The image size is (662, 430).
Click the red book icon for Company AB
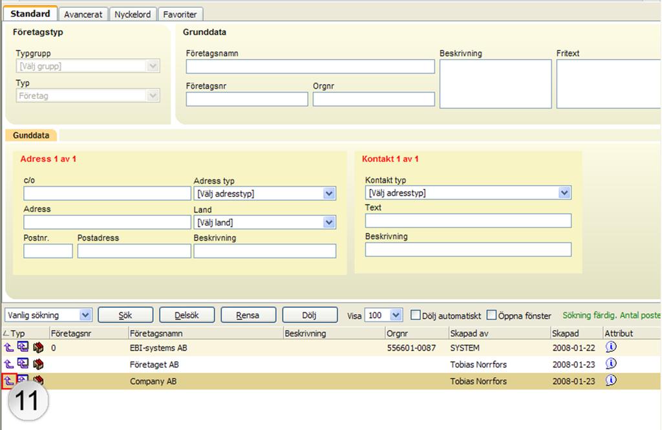tap(38, 380)
